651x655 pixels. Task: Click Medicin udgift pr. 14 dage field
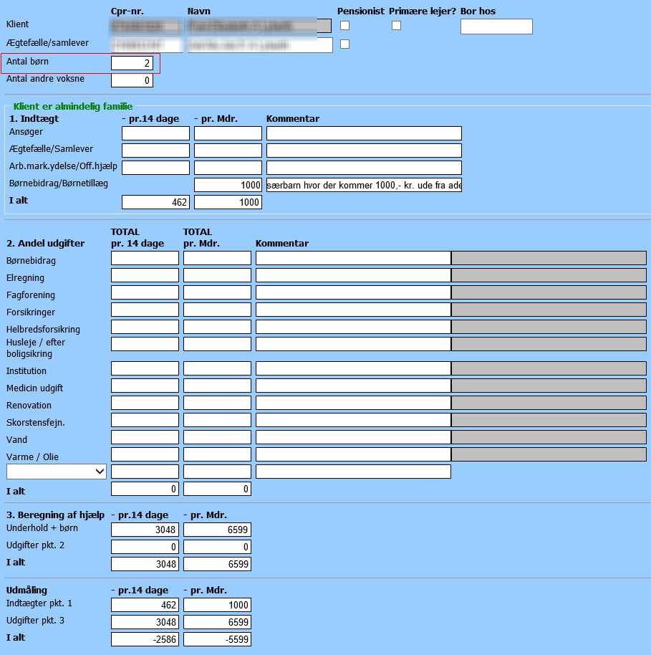[x=145, y=386]
